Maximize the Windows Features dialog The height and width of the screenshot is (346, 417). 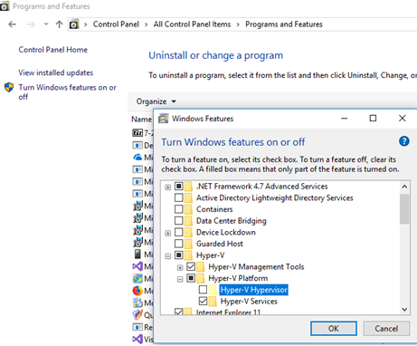point(373,118)
